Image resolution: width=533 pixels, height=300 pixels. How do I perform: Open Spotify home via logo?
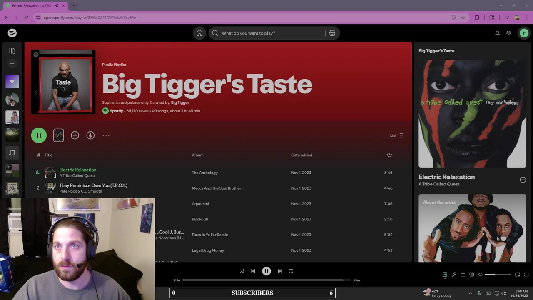(x=12, y=33)
